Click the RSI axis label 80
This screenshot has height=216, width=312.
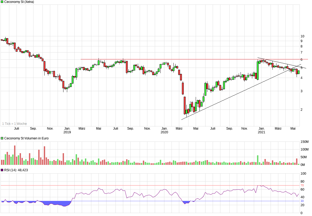[x=302, y=182]
